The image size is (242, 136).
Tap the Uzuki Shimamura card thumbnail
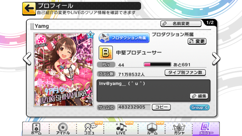64,70
